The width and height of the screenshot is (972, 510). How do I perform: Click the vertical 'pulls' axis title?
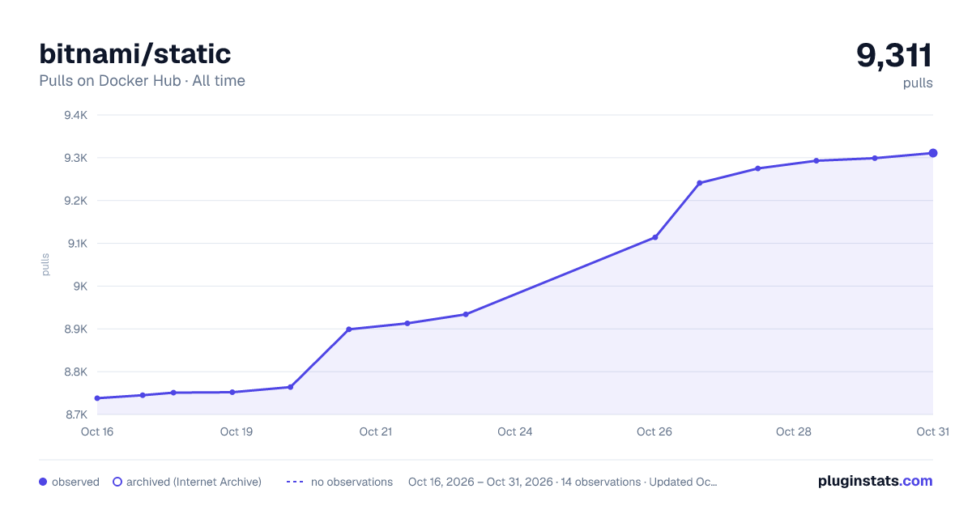[45, 265]
